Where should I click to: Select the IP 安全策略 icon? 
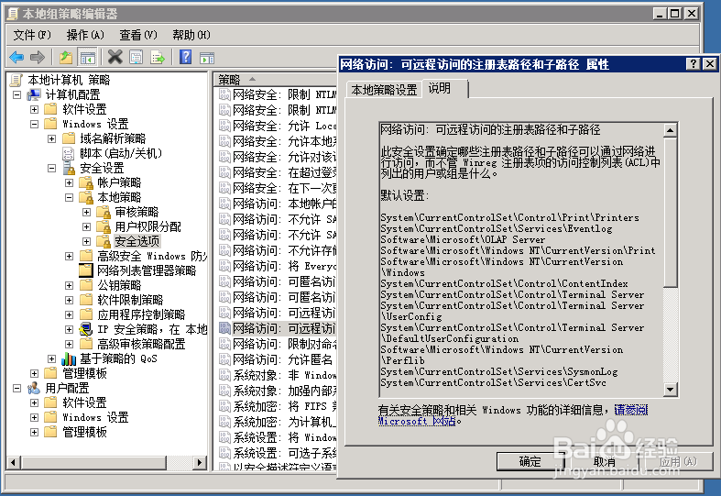point(86,329)
